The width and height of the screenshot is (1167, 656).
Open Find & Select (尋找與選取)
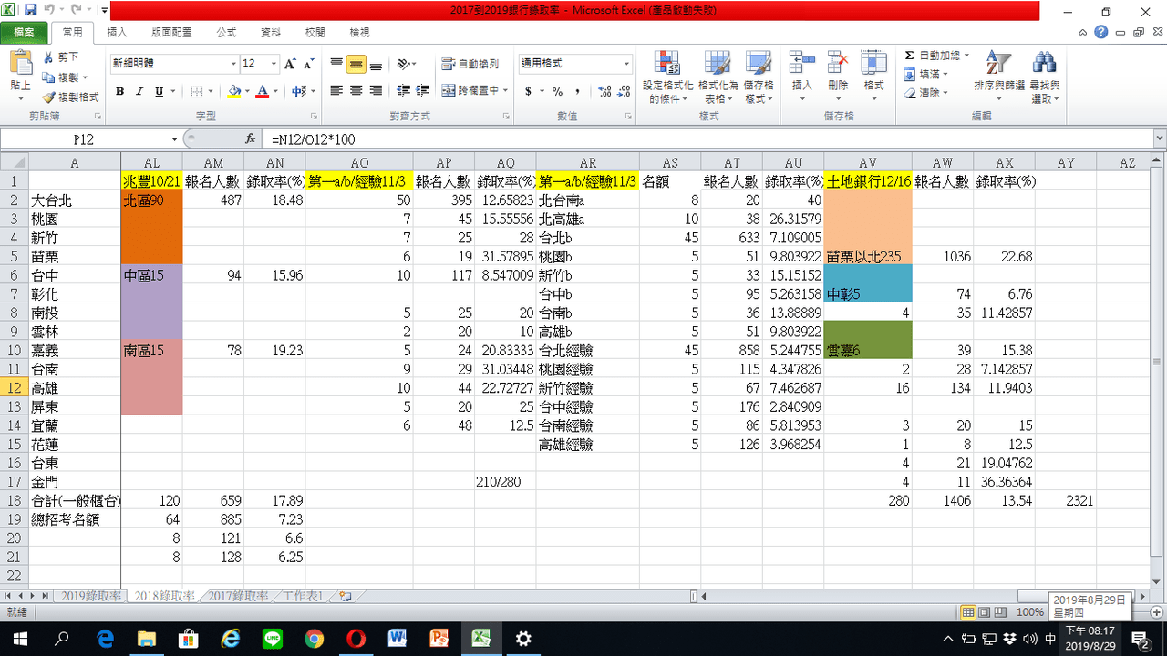(1045, 77)
